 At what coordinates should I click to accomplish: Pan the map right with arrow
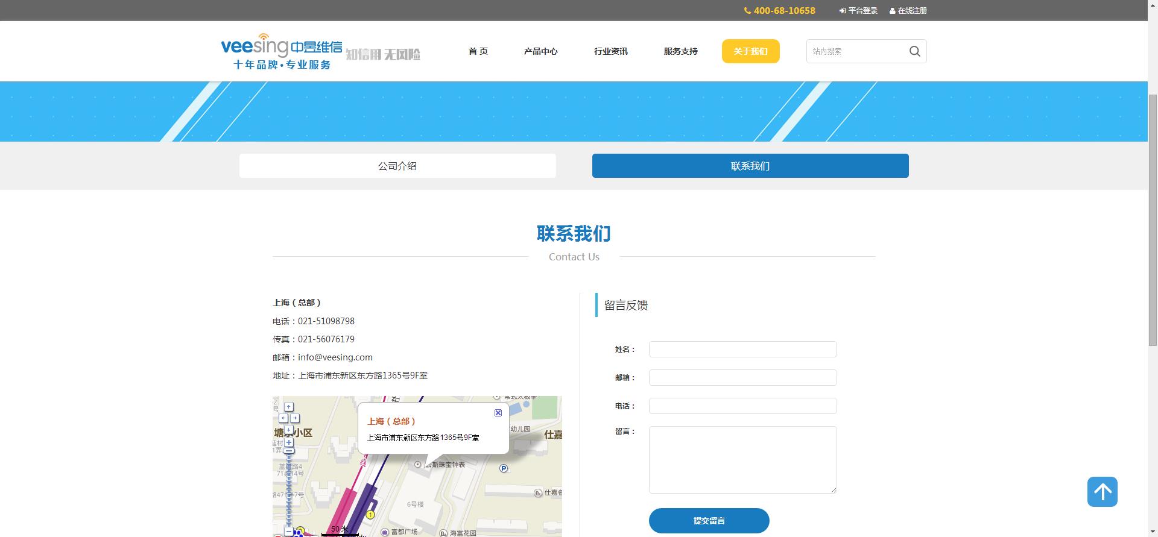pyautogui.click(x=295, y=418)
